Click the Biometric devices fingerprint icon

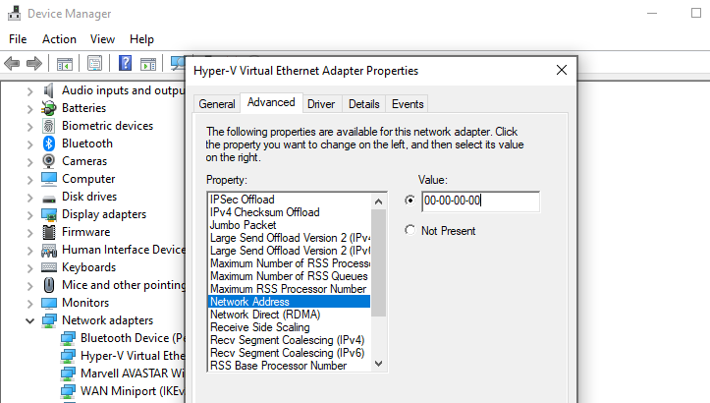[x=49, y=126]
